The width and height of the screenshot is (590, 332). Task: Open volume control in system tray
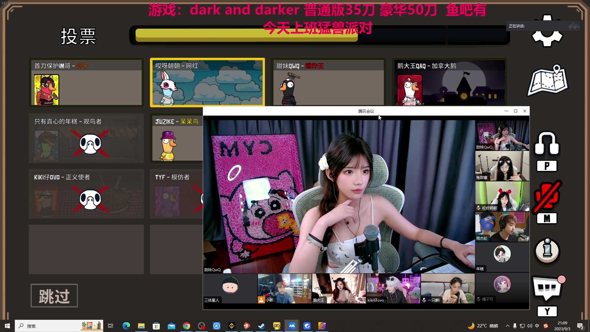[x=530, y=326]
